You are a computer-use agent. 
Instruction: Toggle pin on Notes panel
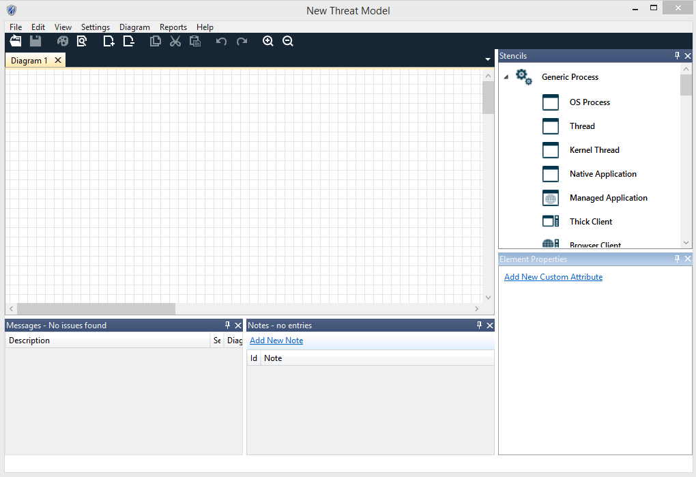[x=479, y=326]
